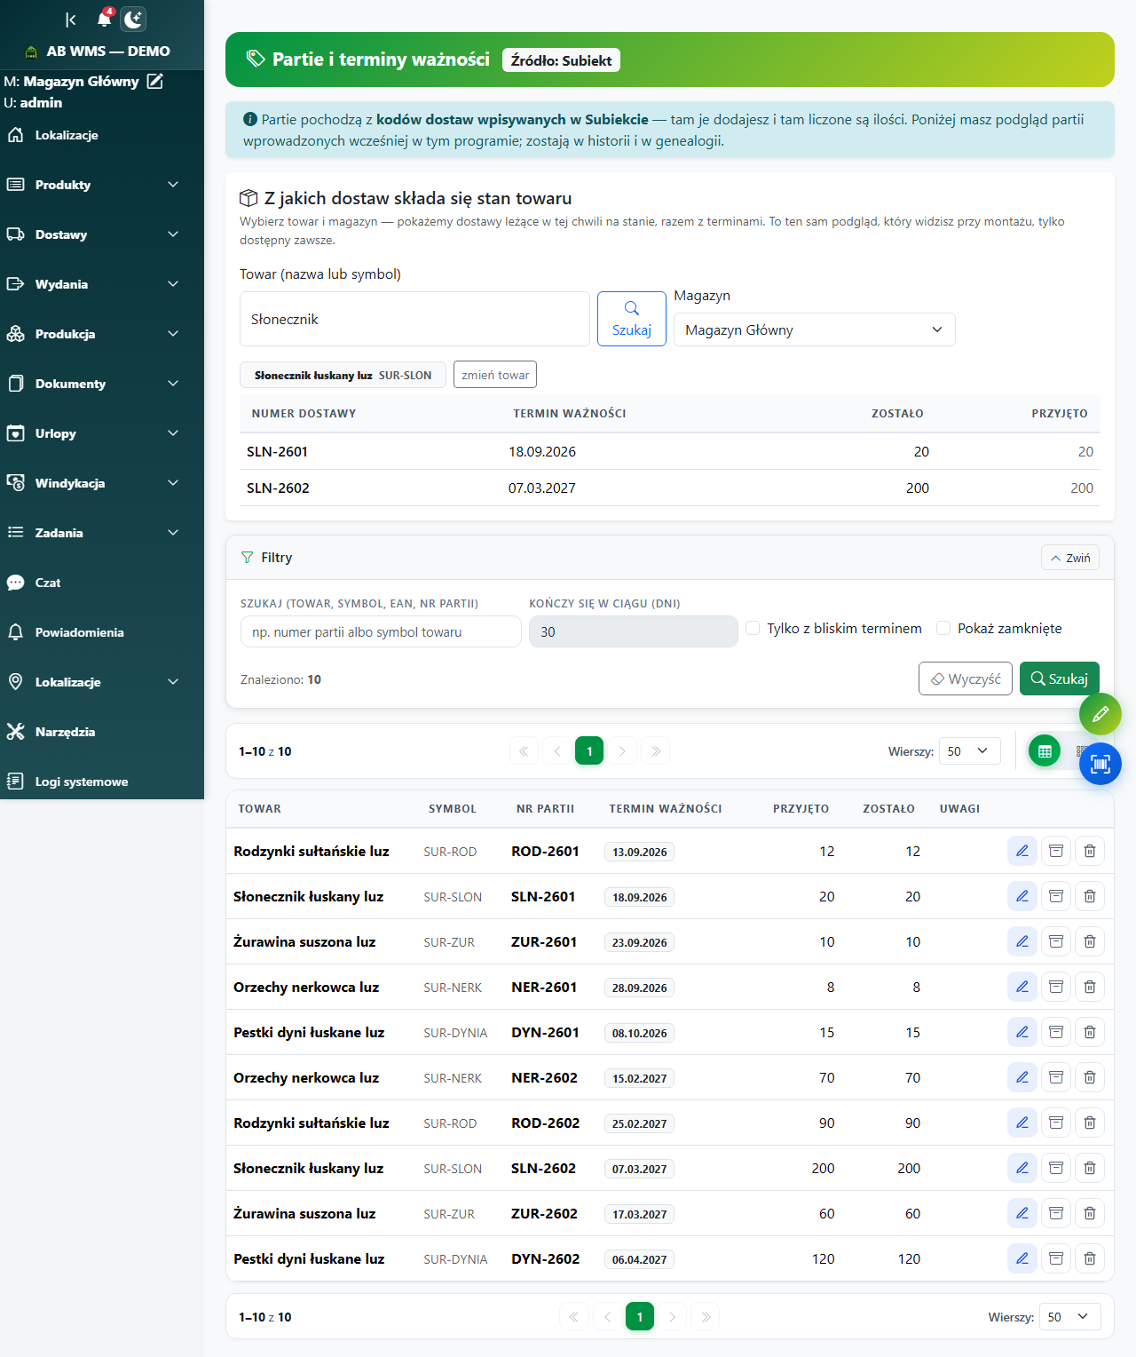Delete the ZUR-2602 batch
Screen dimensions: 1136x1357
tap(1090, 1213)
